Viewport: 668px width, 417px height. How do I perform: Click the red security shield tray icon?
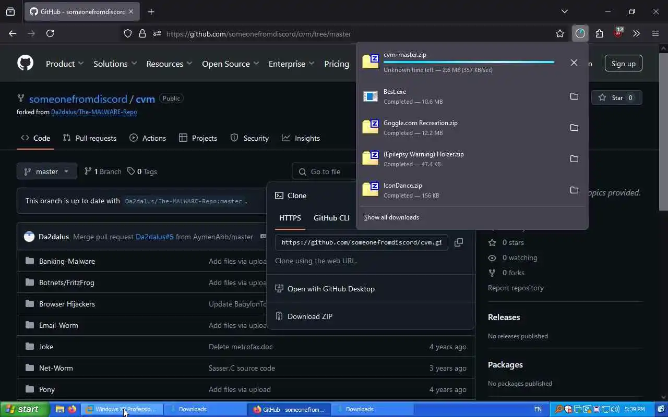click(568, 409)
